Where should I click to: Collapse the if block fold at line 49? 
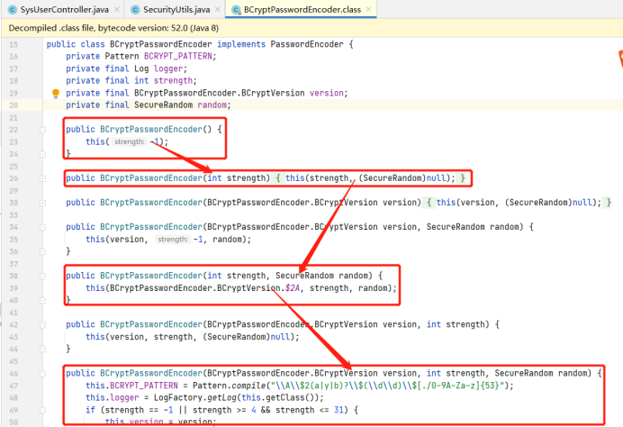click(42, 410)
